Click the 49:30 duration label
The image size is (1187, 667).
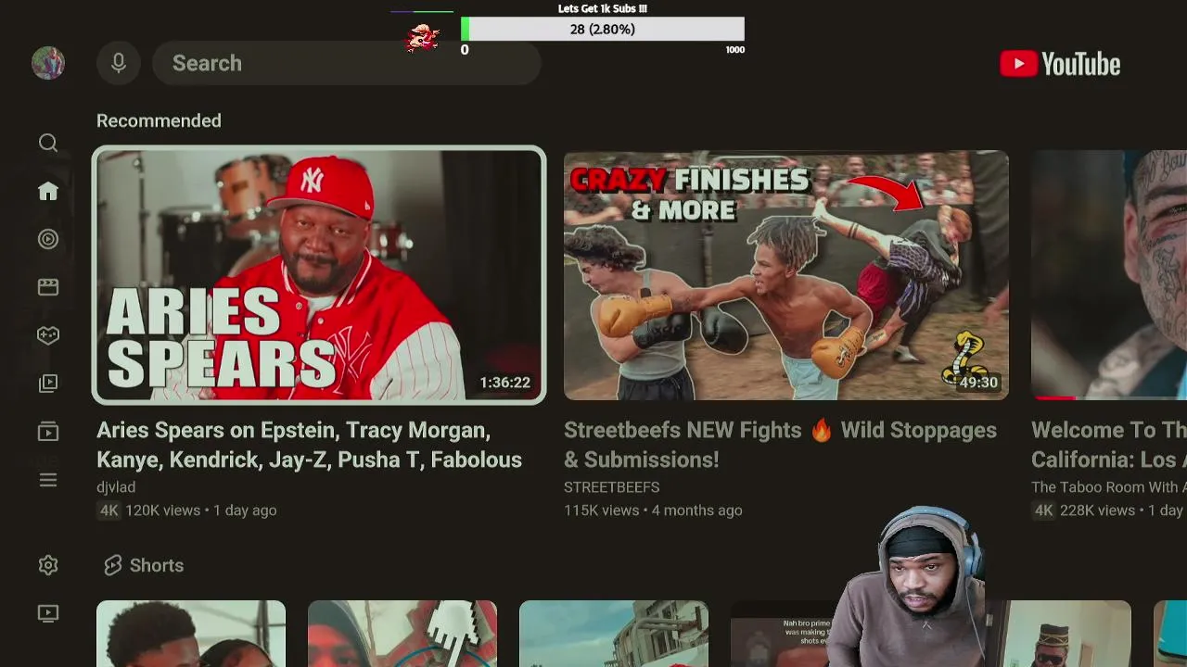pyautogui.click(x=978, y=383)
